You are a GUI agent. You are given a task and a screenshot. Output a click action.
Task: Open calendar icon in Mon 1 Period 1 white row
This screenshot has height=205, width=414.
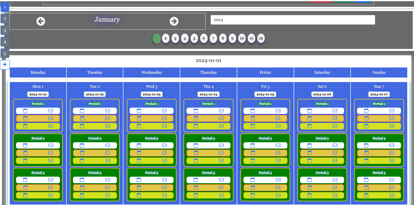[x=25, y=111]
